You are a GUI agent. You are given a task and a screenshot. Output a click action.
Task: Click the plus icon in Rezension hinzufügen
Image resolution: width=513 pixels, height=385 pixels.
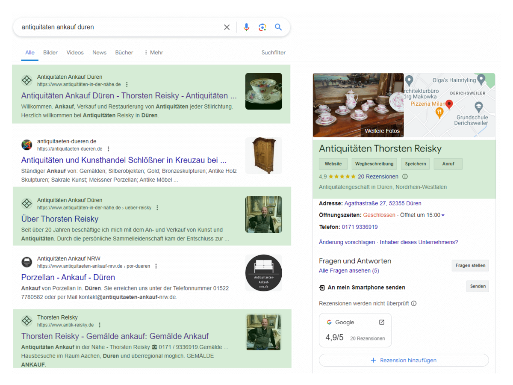[x=373, y=361]
